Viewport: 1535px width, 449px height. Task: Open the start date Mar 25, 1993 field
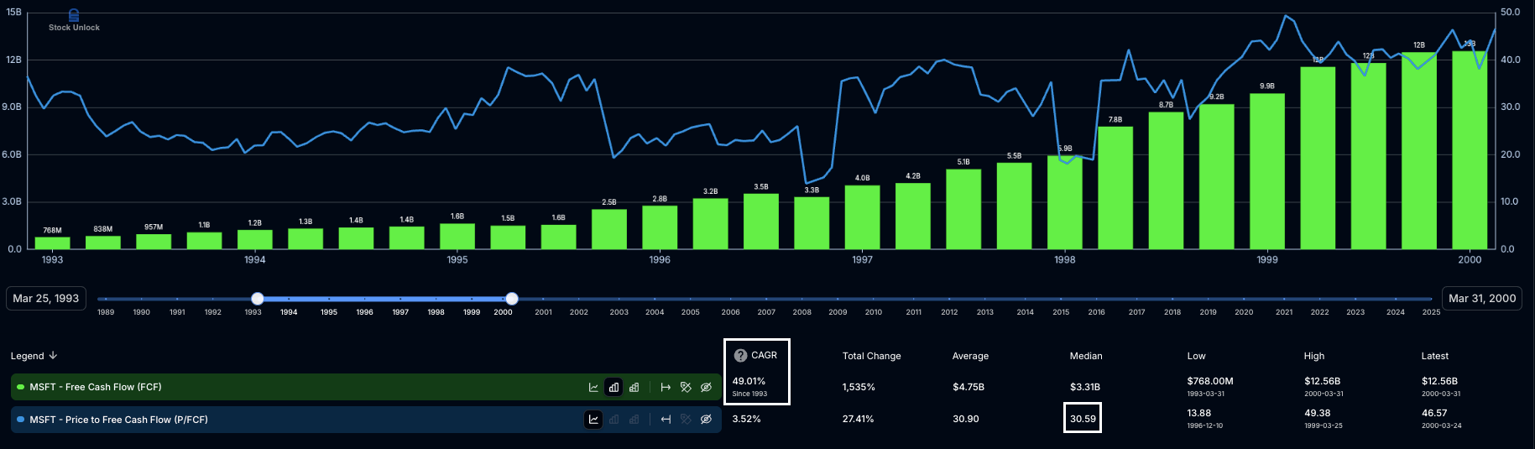[46, 298]
